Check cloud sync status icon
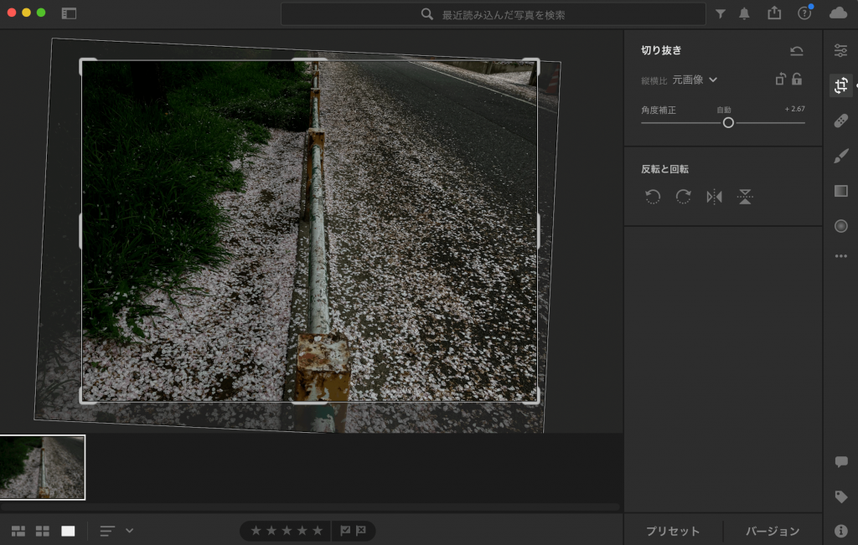Image resolution: width=858 pixels, height=545 pixels. tap(838, 13)
